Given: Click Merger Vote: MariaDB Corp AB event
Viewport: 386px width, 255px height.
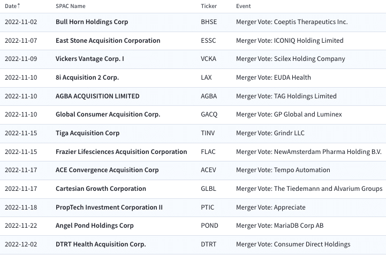Looking at the screenshot, I should pyautogui.click(x=279, y=226).
